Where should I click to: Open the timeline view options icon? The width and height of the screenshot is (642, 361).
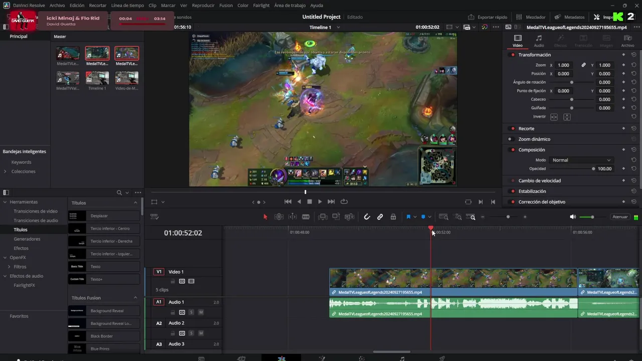(154, 217)
